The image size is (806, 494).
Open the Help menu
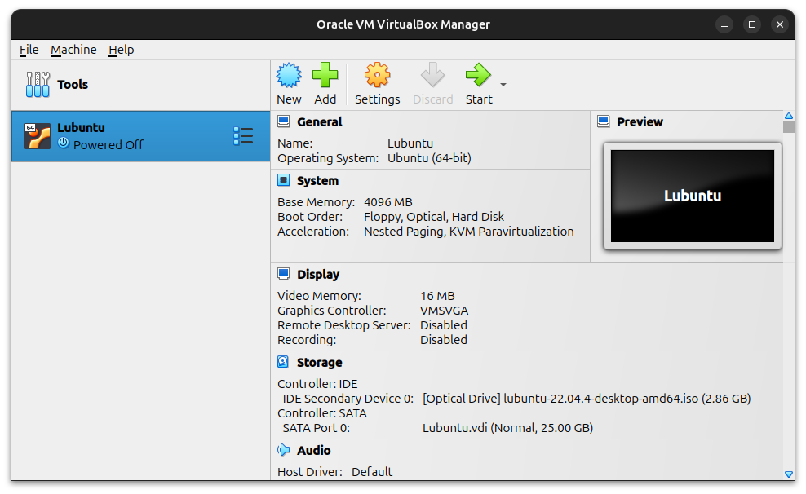121,50
